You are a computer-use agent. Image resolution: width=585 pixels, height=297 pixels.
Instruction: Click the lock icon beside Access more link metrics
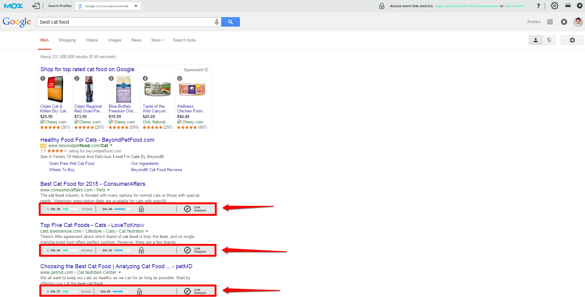click(382, 6)
